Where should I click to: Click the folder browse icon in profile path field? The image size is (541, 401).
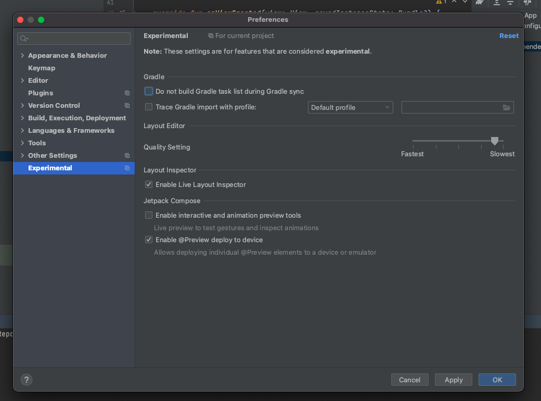pyautogui.click(x=507, y=108)
